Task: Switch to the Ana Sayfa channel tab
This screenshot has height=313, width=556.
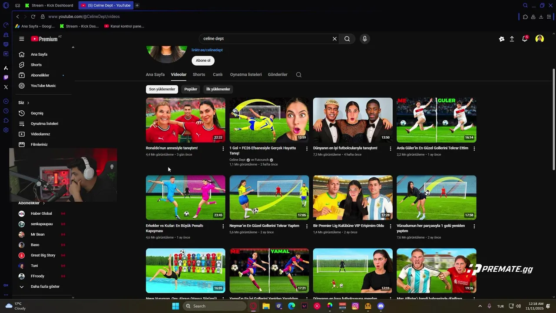Action: pos(155,75)
